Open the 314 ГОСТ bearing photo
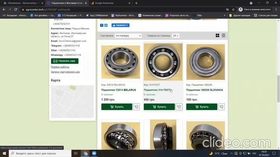Screen dimensions: 280x157 coord(163,62)
